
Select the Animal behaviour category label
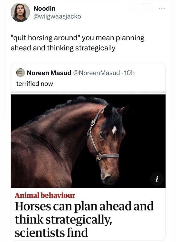(x=45, y=196)
